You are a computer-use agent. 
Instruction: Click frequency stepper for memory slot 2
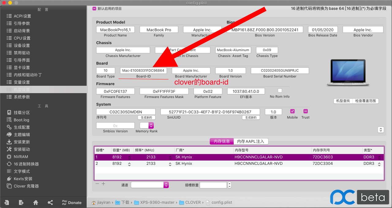(170, 164)
